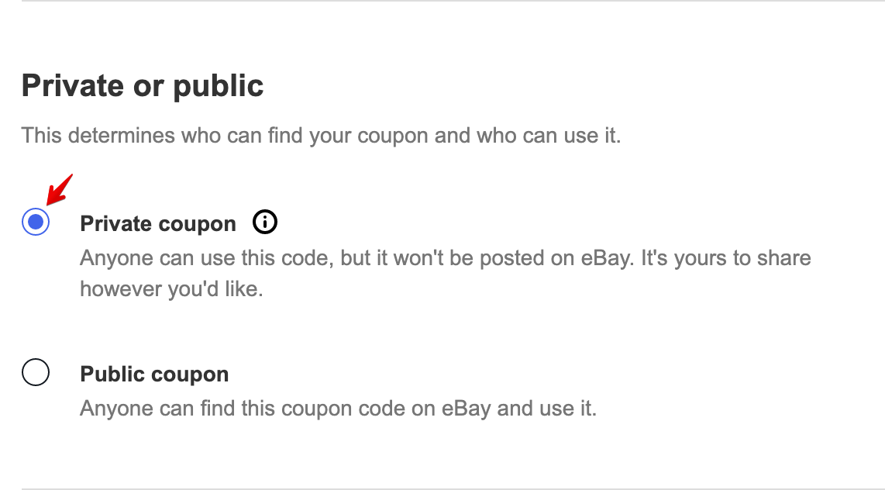Click 'Anyone can use this code' description line

point(446,258)
